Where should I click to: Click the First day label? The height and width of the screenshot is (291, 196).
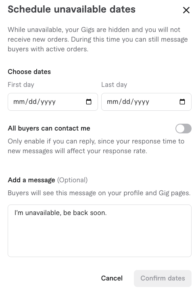point(21,84)
